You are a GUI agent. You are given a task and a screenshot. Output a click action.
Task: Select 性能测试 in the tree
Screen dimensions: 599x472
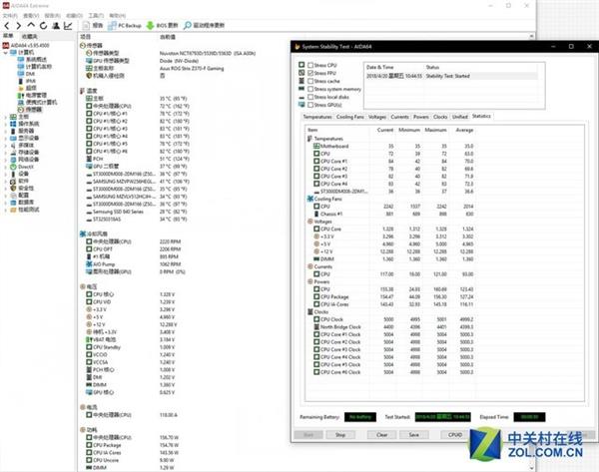click(24, 210)
